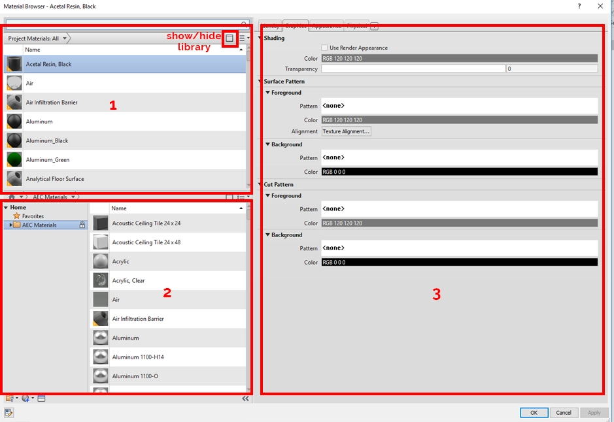Click the Home icon in the library breadcrumb
The image size is (614, 422).
pos(11,197)
